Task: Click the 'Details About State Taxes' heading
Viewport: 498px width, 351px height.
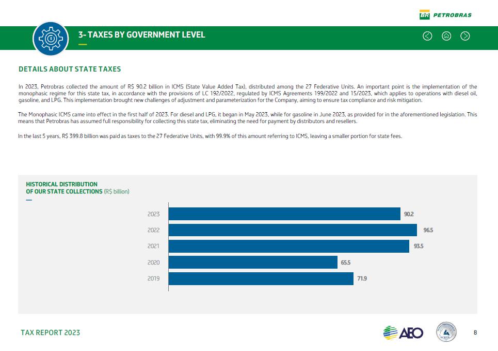Action: pos(70,69)
